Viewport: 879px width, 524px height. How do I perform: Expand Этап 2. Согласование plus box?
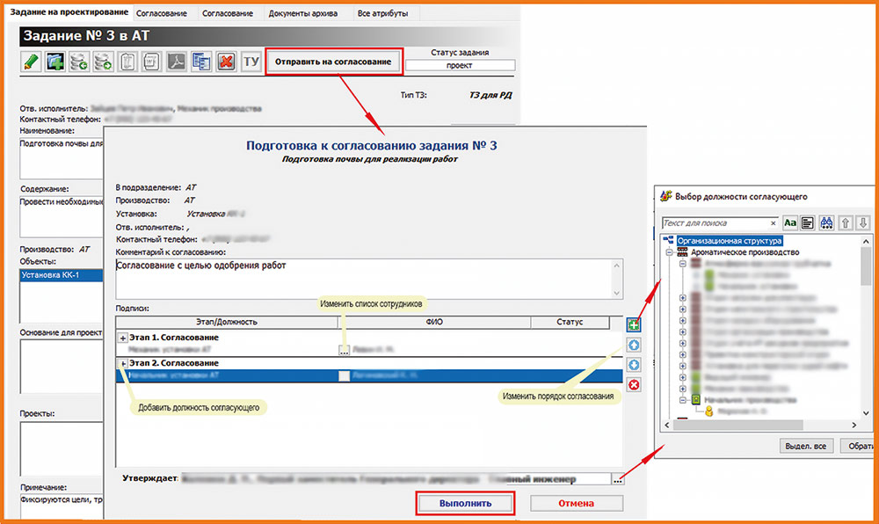122,363
